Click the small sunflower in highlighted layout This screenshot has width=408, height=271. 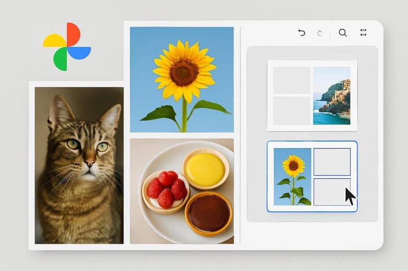292,176
